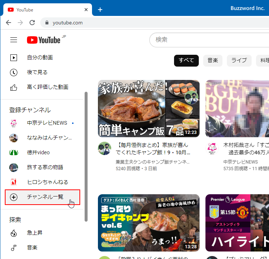Select the ライブ filter chip
Image resolution: width=269 pixels, height=259 pixels.
pos(239,60)
